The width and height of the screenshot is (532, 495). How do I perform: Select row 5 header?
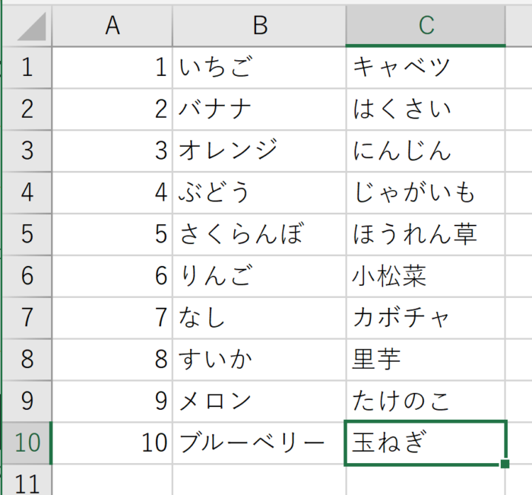click(27, 233)
